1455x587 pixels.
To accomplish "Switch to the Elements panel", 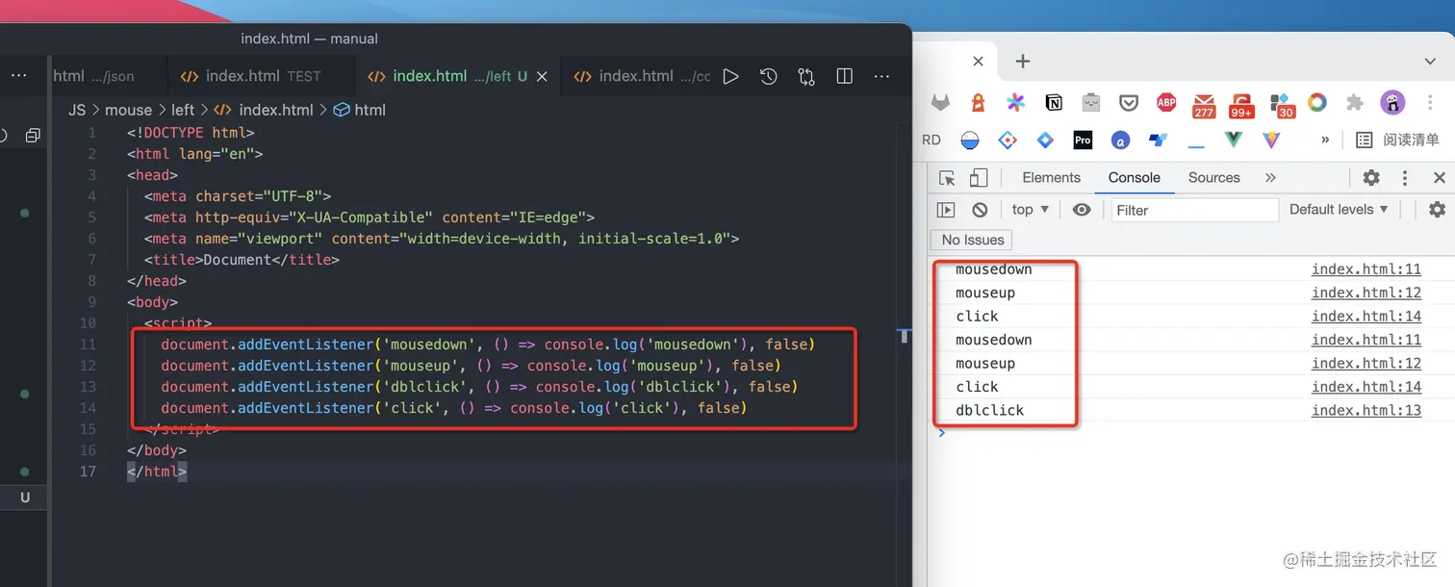I will point(1051,178).
